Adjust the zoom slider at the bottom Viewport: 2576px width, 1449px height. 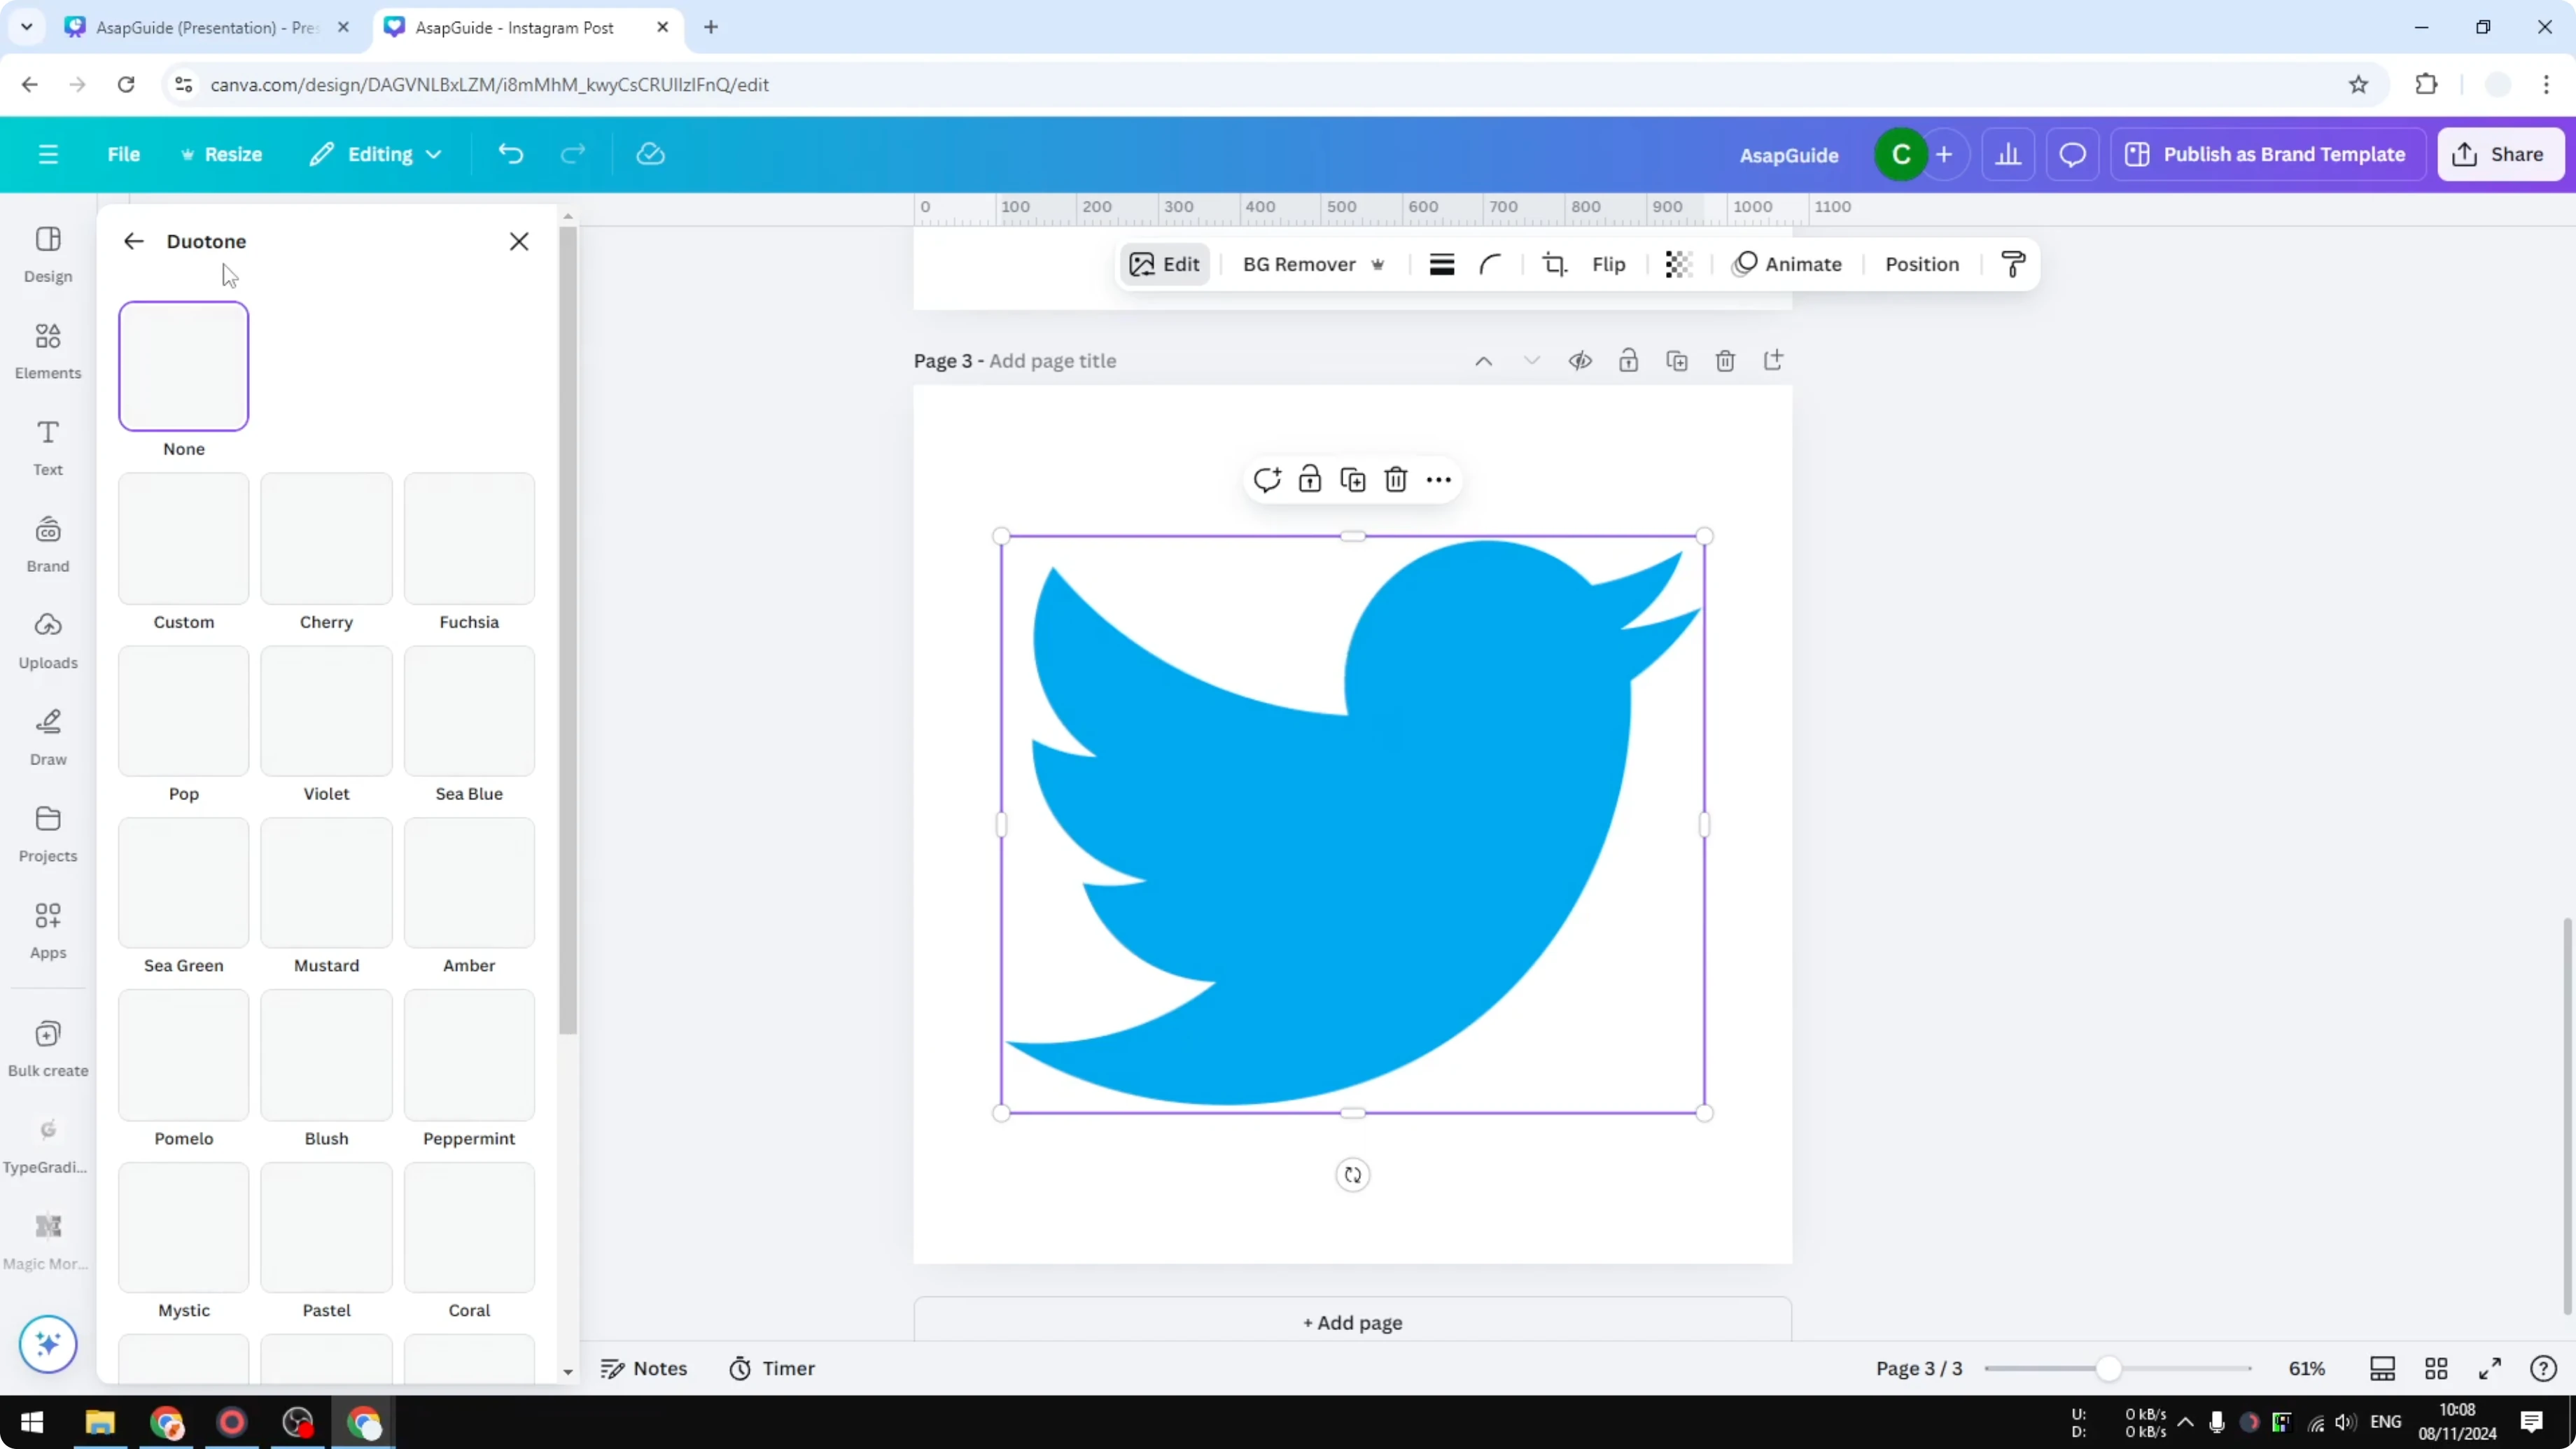(2110, 1368)
